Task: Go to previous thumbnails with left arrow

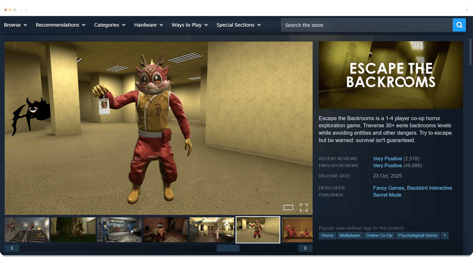Action: (x=12, y=248)
